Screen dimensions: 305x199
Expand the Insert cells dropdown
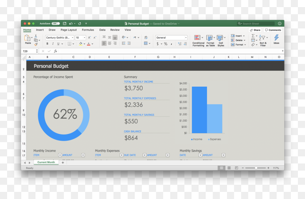coord(244,36)
